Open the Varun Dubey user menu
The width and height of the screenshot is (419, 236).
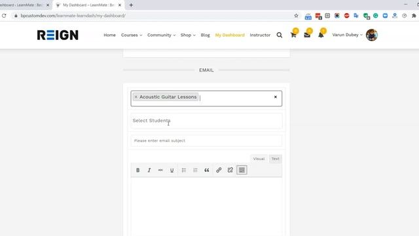click(x=348, y=35)
